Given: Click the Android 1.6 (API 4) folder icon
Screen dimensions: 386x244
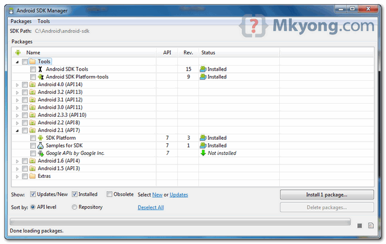Looking at the screenshot, I should (33, 161).
